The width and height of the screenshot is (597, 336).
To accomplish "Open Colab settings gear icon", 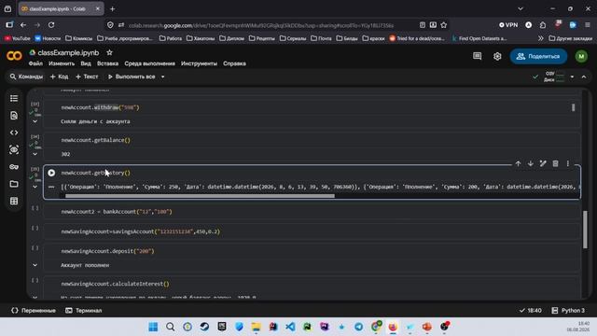I will tap(497, 56).
